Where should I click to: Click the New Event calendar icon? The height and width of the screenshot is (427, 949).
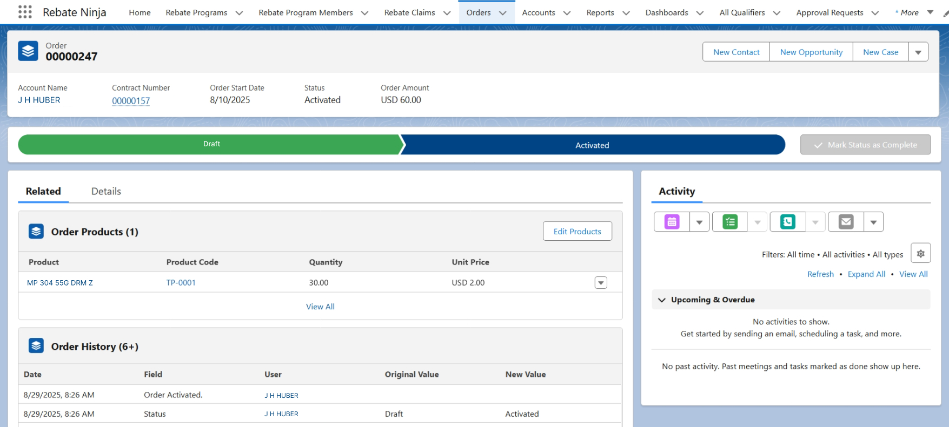pos(672,222)
